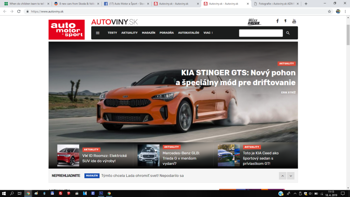This screenshot has width=350, height=197.
Task: Reload the current page
Action: tap(19, 11)
